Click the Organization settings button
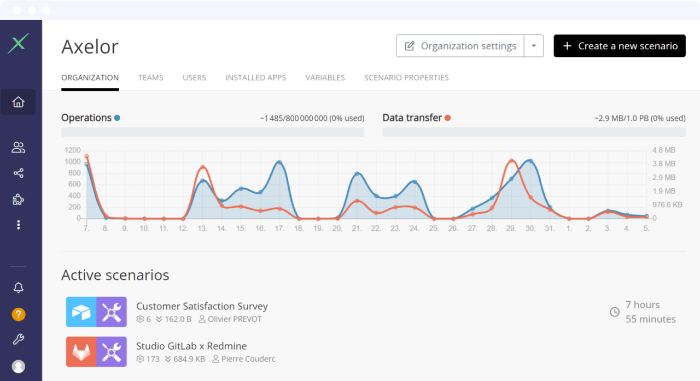The height and width of the screenshot is (381, 700). pyautogui.click(x=460, y=46)
